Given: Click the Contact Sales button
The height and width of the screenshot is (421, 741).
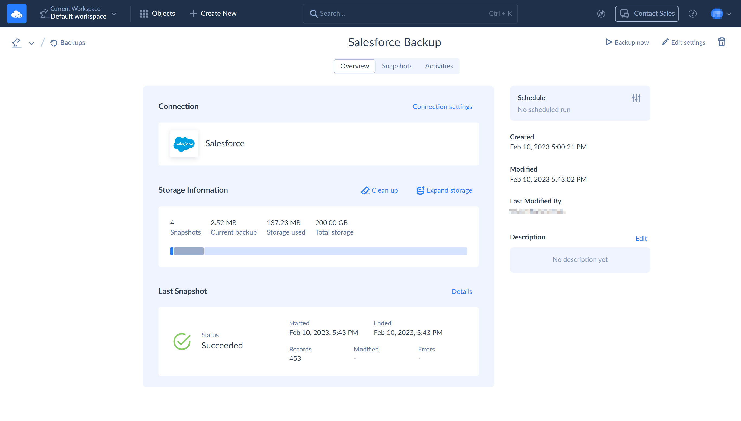Looking at the screenshot, I should pyautogui.click(x=647, y=13).
